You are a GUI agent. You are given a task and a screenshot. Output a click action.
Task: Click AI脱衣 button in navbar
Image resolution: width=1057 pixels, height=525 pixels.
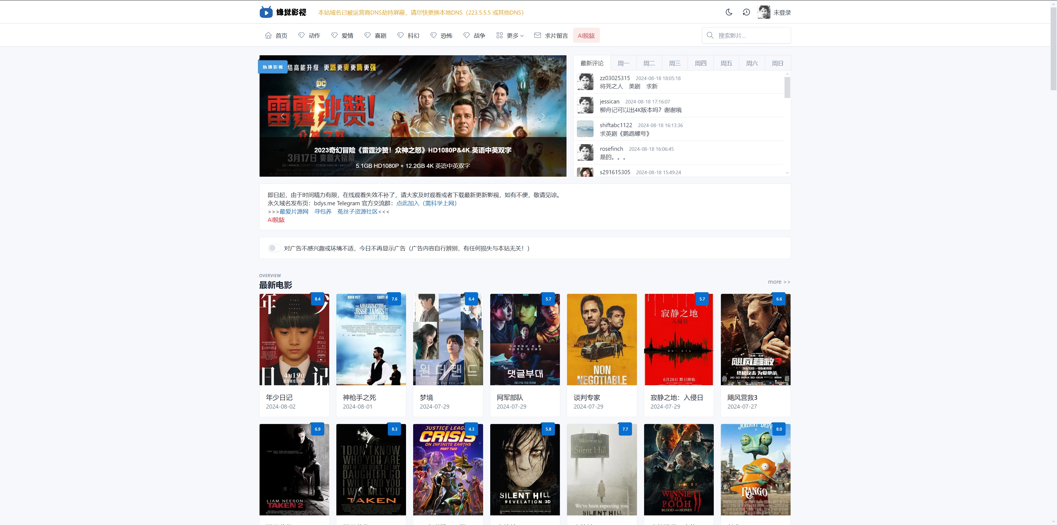(586, 35)
